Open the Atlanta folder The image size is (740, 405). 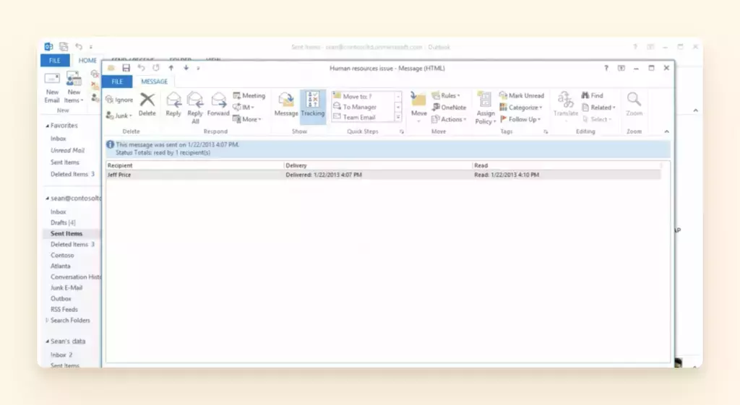click(x=61, y=266)
